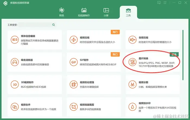Click the 图片转换 title text

click(144, 58)
